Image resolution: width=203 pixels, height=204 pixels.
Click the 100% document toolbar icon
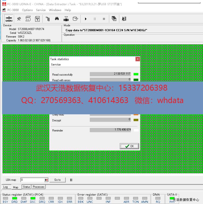37,19
